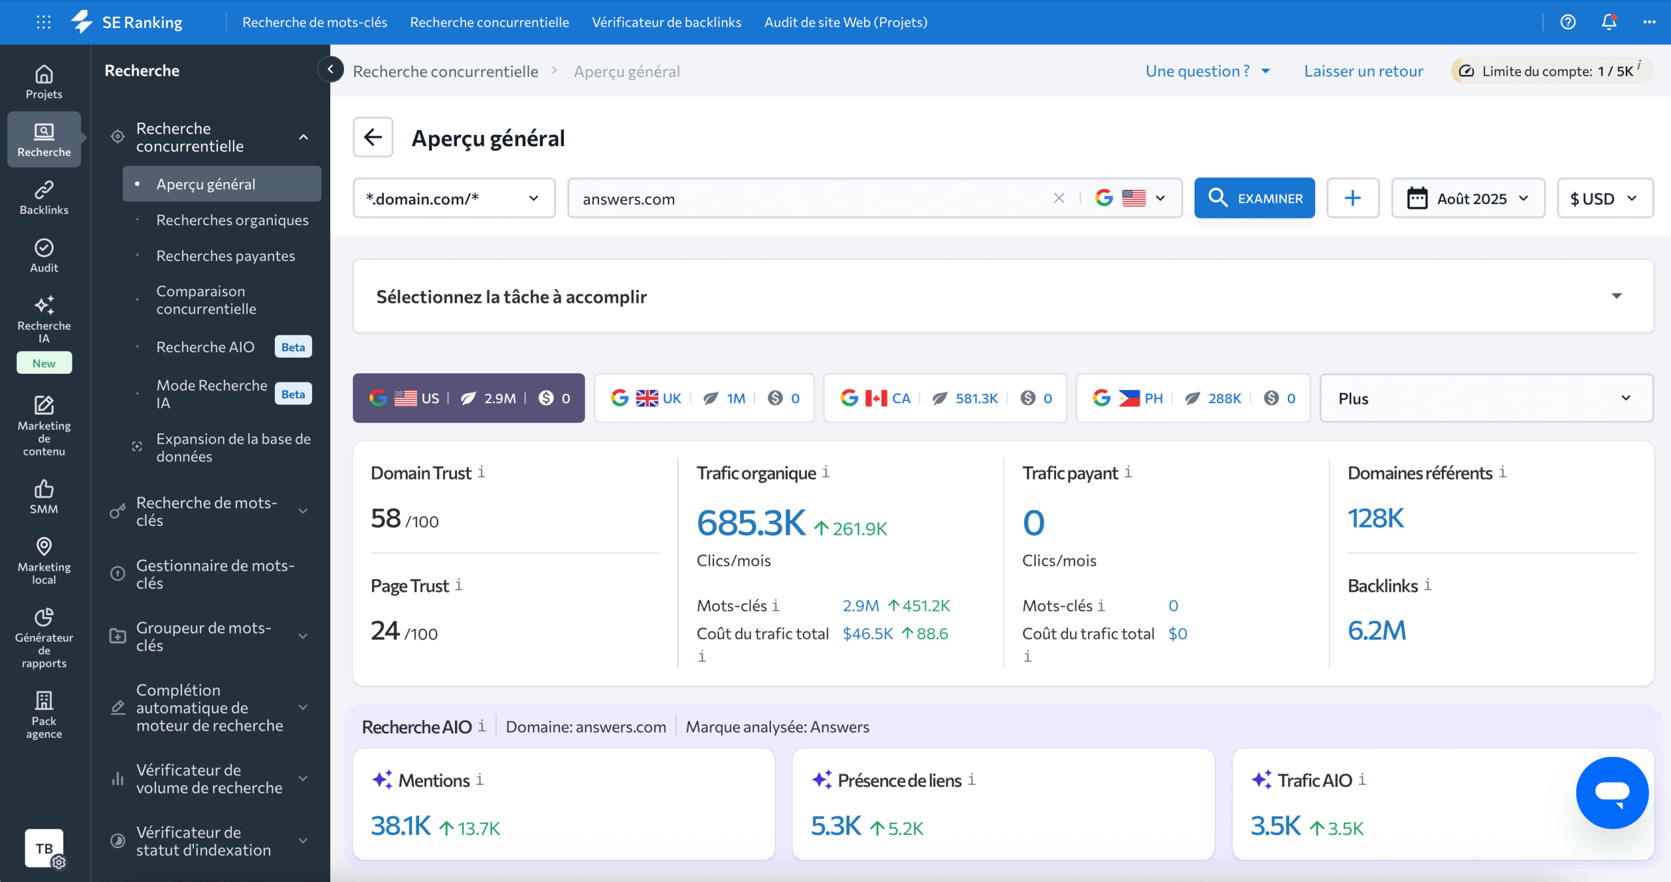The height and width of the screenshot is (882, 1671).
Task: Open Une question ? dropdown
Action: click(1208, 71)
